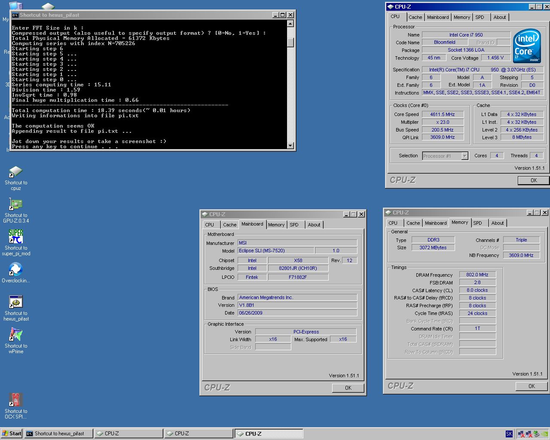Click the Specification field Intel(R) Core(TM) i7
Viewport: 550px width, 440px height.
tap(483, 69)
